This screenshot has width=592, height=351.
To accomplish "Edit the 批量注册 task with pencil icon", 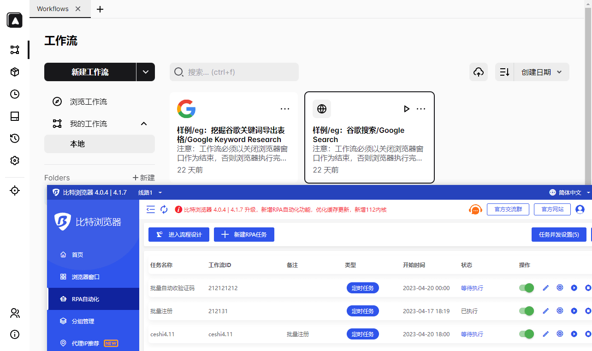I will tap(545, 311).
